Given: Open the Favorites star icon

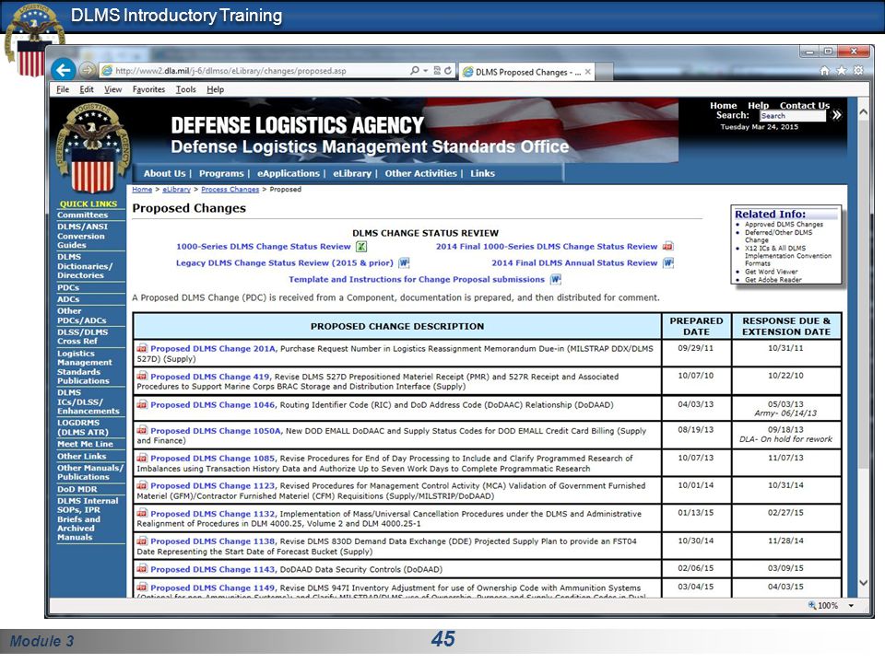Looking at the screenshot, I should pyautogui.click(x=841, y=71).
